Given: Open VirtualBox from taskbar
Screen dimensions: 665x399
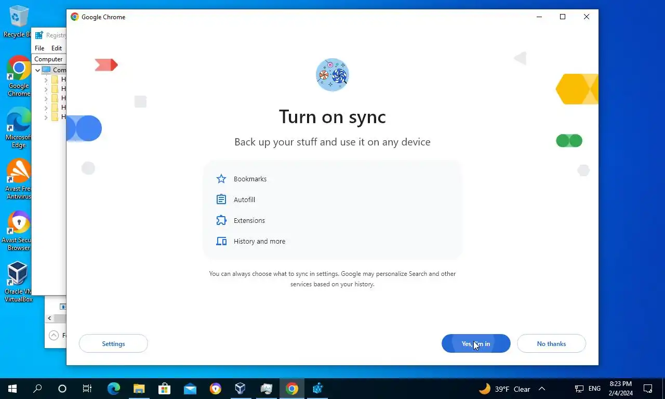Looking at the screenshot, I should point(240,389).
